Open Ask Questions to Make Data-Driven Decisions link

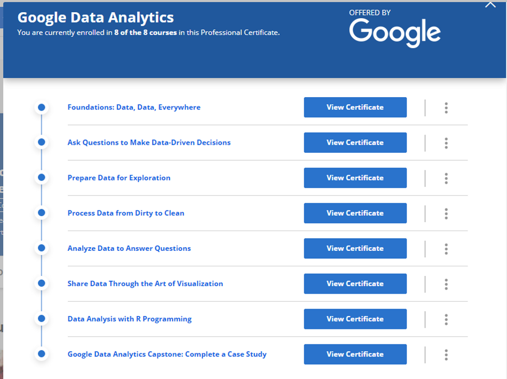[x=149, y=143]
